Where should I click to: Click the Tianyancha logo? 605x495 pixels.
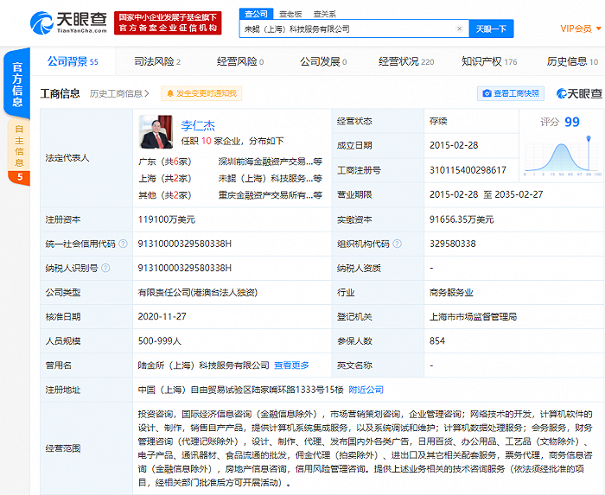68,23
